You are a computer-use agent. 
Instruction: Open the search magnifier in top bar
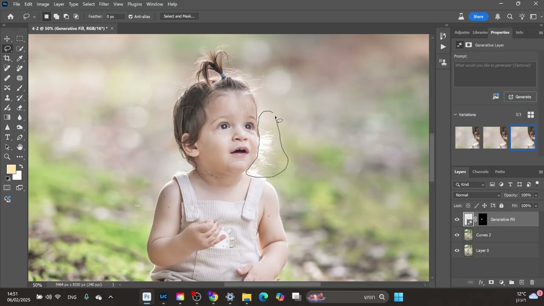(510, 17)
